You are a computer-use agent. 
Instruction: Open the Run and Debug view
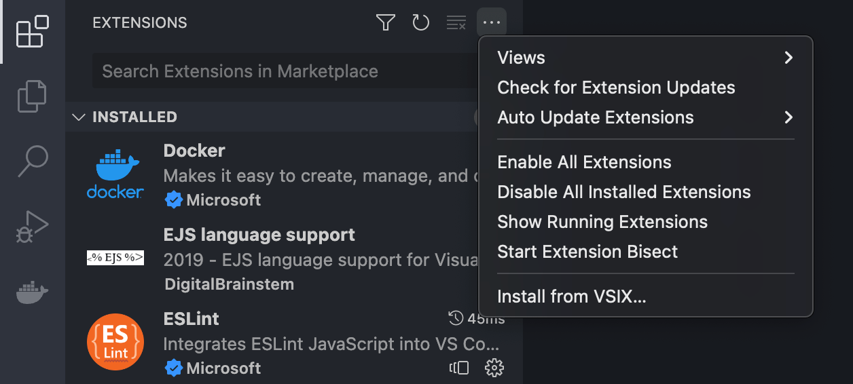coord(33,227)
